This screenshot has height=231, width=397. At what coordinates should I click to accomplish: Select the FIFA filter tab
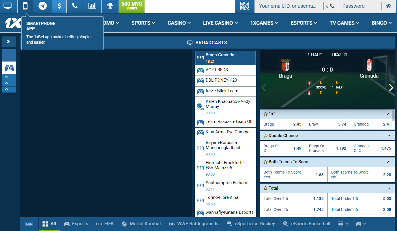pyautogui.click(x=105, y=224)
